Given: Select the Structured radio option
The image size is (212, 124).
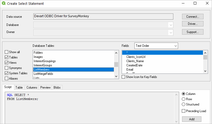Looking at the screenshot, I should (x=184, y=104).
